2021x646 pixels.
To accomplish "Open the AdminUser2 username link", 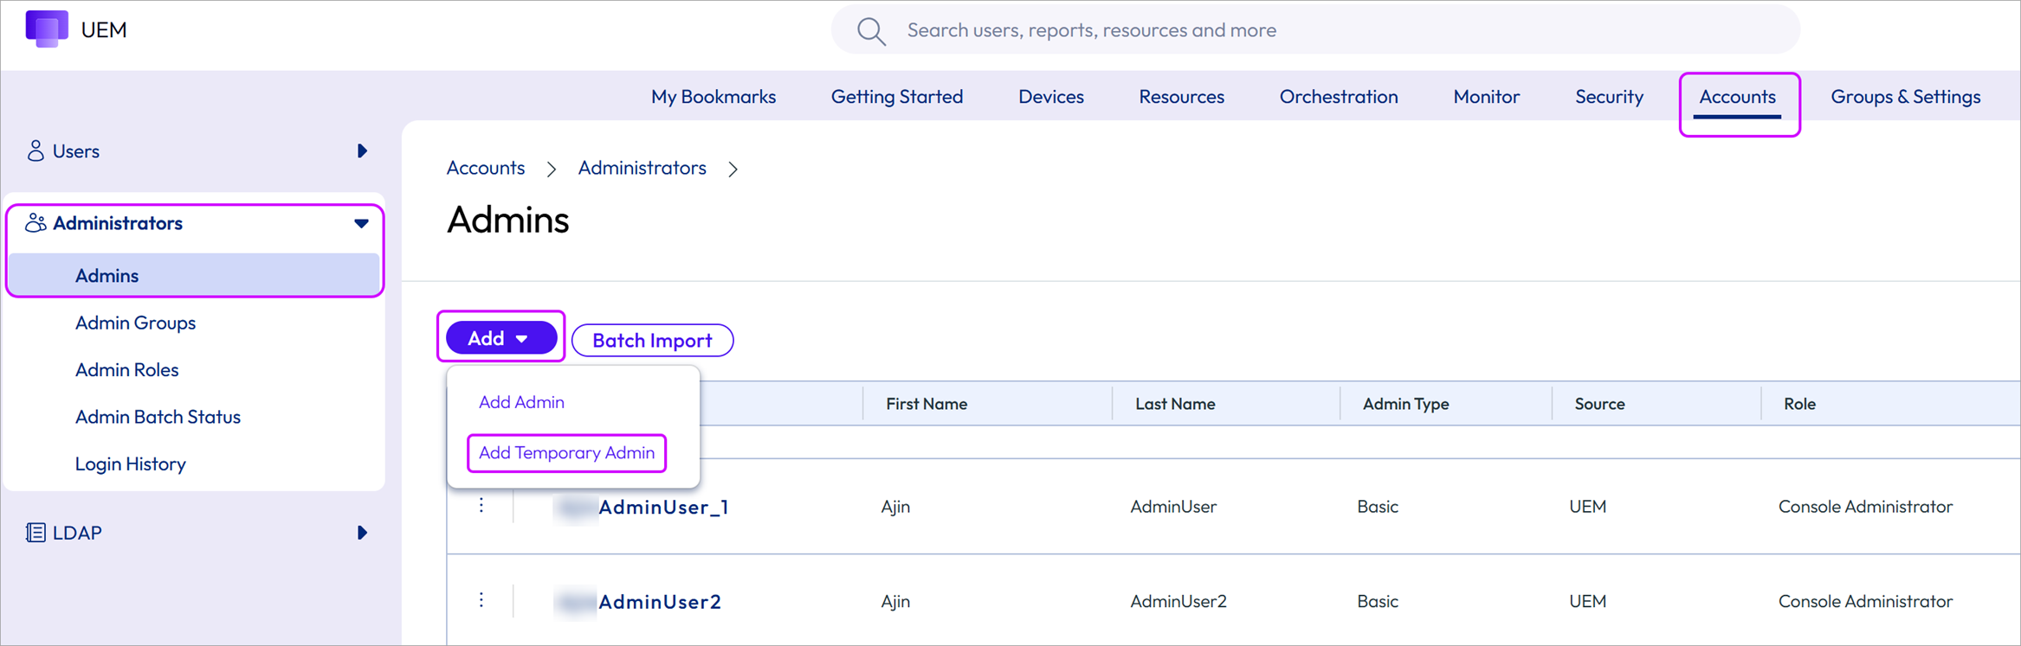I will (x=660, y=601).
